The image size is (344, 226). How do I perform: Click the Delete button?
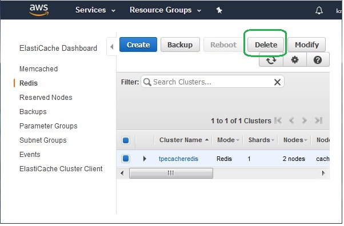[x=266, y=45]
